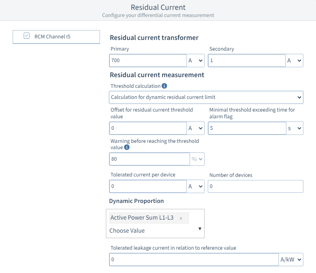Open the offset threshold unit dropdown

point(196,128)
